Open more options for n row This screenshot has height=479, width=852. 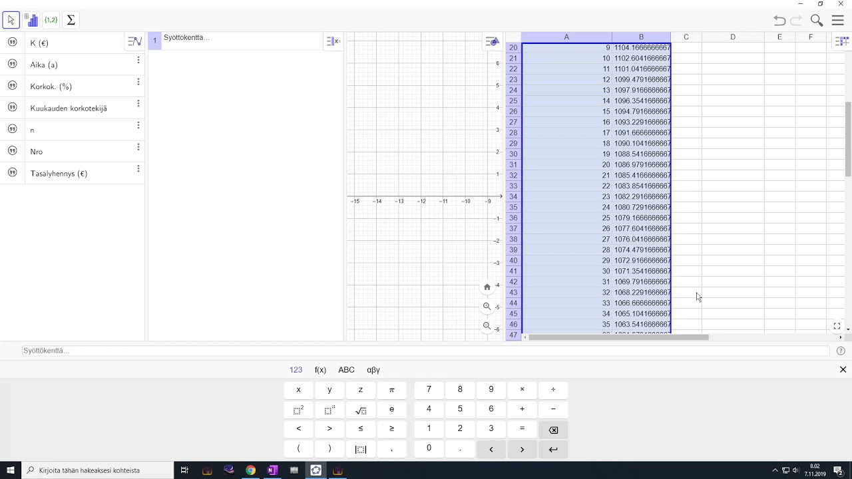click(138, 125)
